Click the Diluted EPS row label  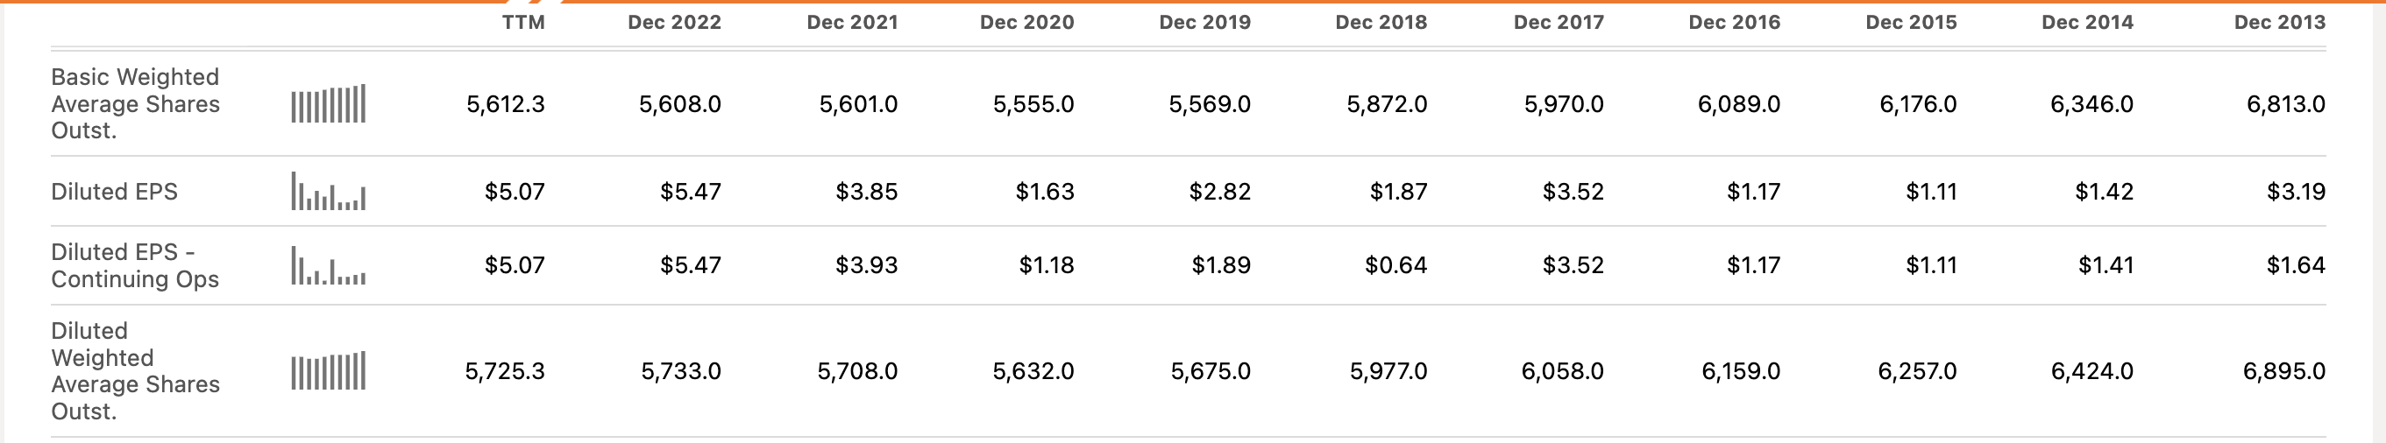point(114,192)
